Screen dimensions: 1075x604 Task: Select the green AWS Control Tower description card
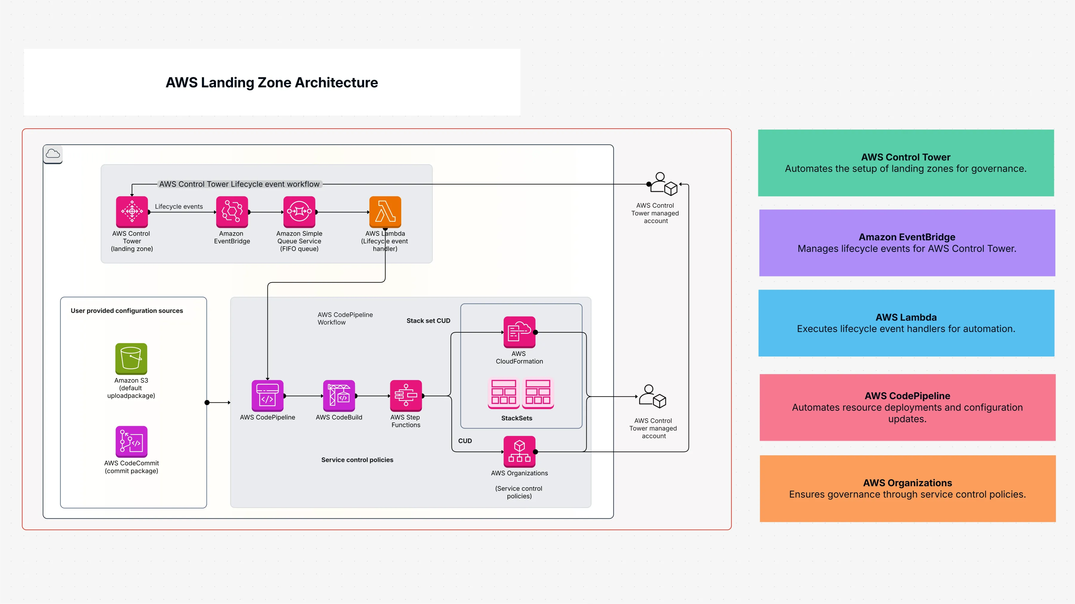pos(907,163)
